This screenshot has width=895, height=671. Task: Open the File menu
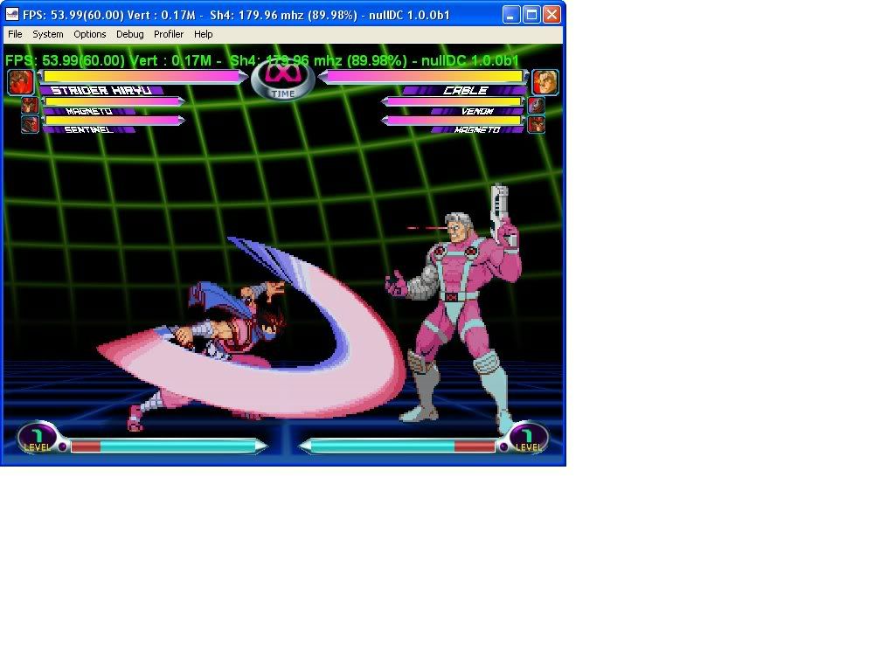15,34
